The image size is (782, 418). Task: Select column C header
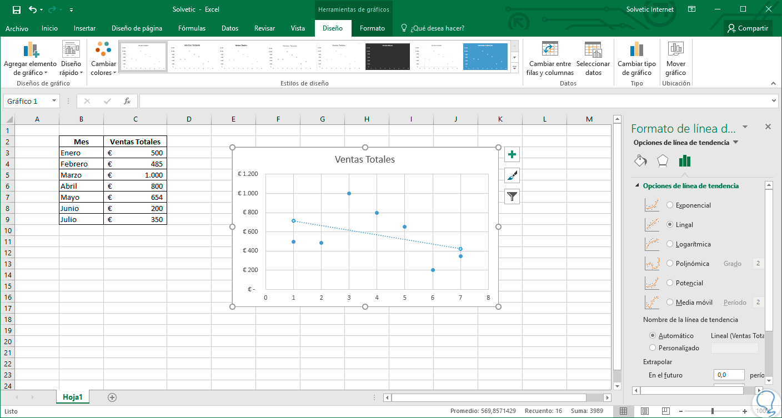(x=135, y=119)
